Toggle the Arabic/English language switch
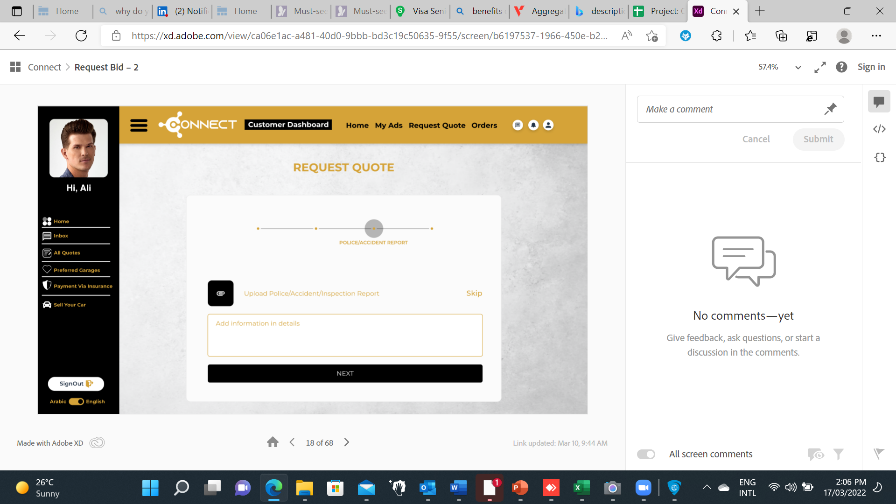 (x=76, y=401)
